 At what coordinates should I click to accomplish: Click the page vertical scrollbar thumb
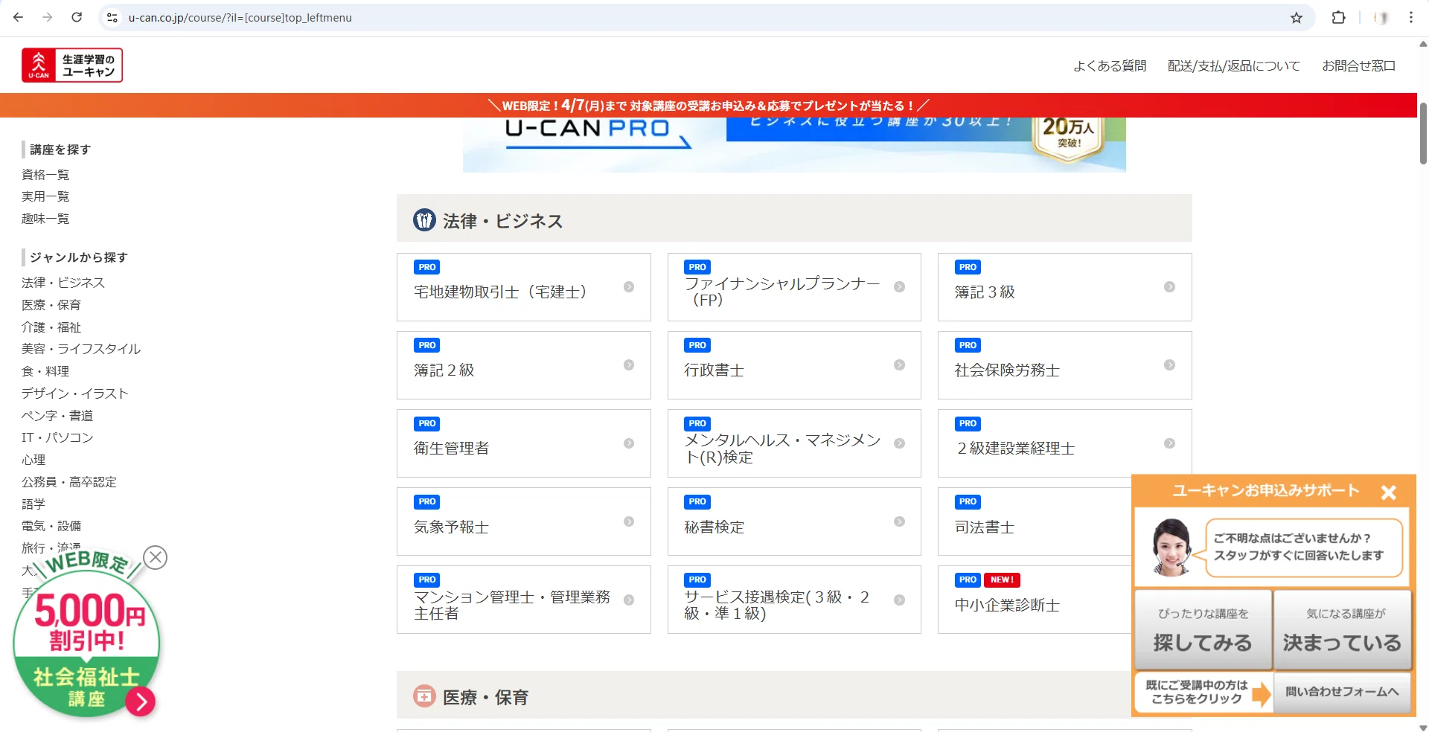tap(1423, 134)
